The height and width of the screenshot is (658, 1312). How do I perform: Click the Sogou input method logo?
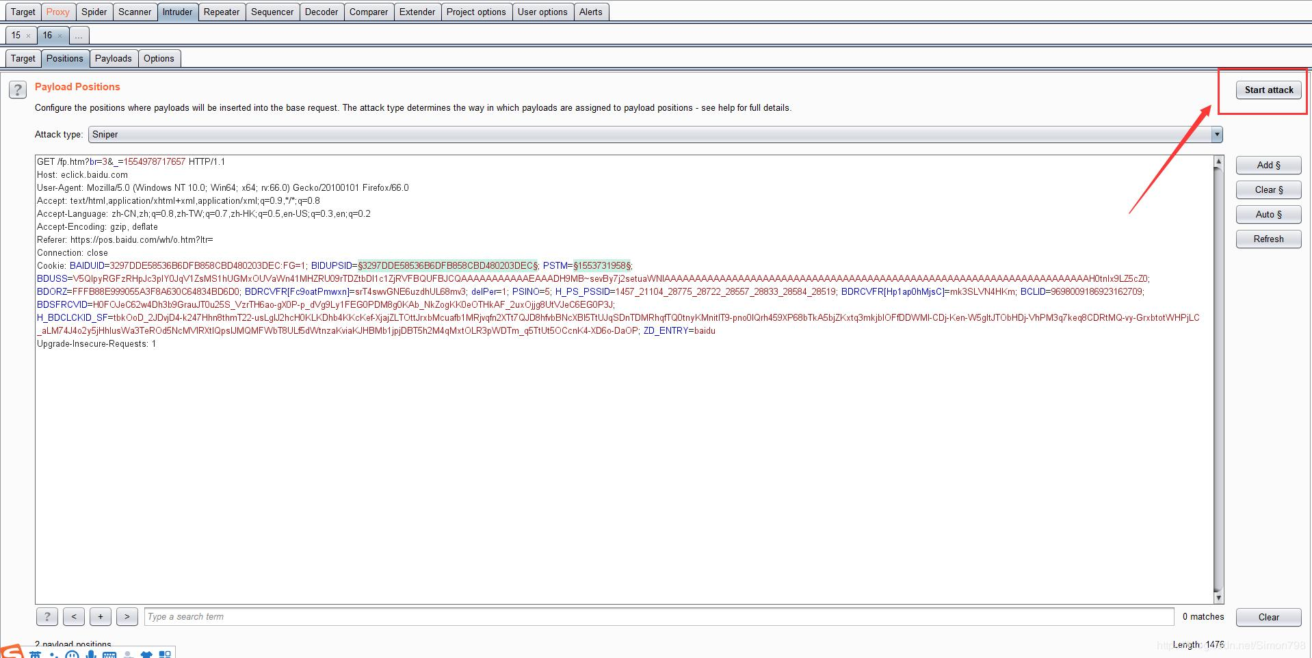tap(11, 652)
